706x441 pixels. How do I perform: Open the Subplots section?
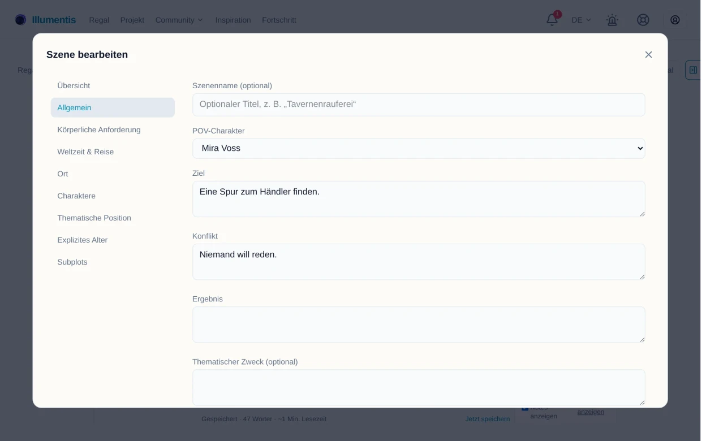coord(113,262)
